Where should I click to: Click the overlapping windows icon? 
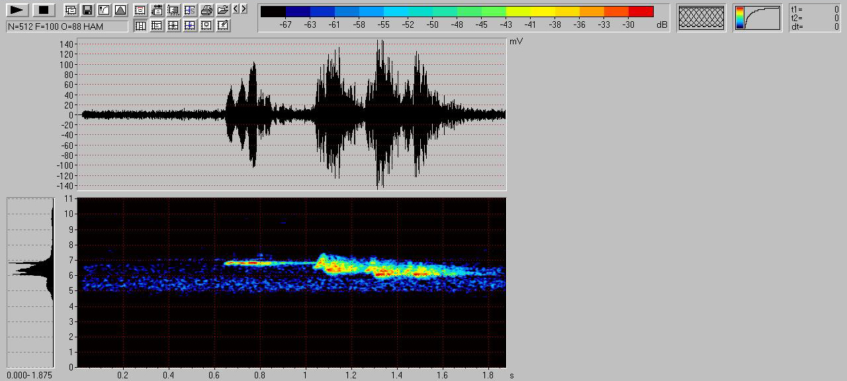tap(70, 10)
